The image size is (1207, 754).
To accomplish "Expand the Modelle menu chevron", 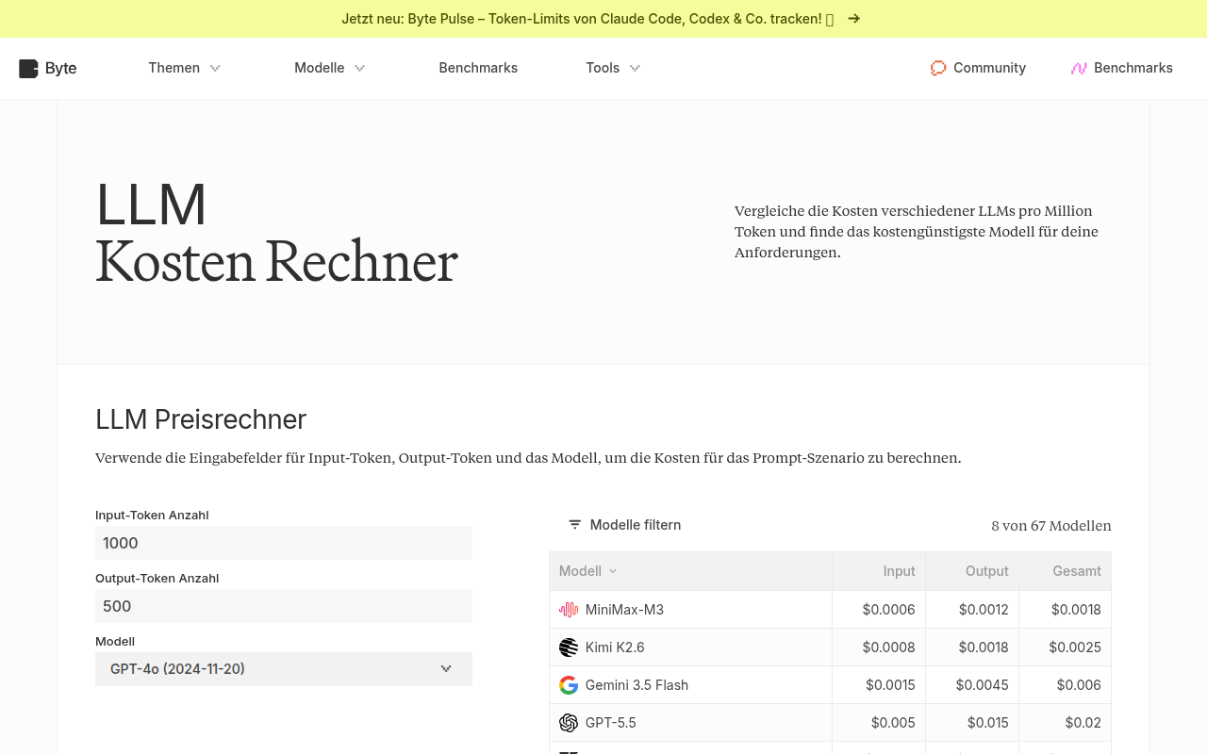I will pos(359,68).
